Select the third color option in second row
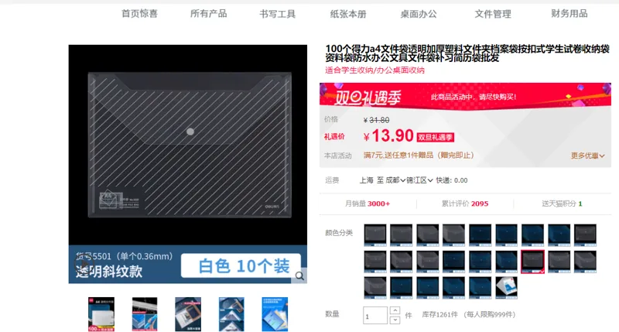This screenshot has height=332, width=619. (428, 262)
